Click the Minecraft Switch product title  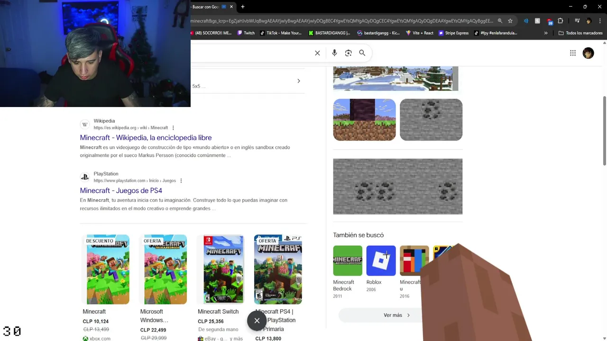218,312
